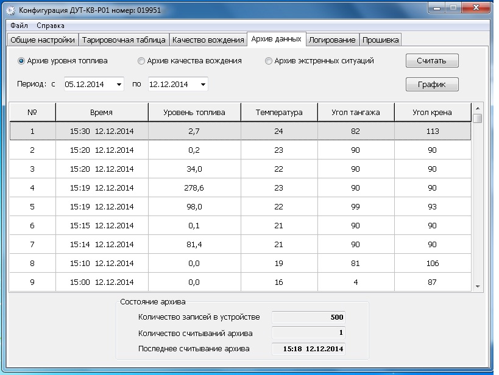Open the period end date dropdown

(x=202, y=84)
